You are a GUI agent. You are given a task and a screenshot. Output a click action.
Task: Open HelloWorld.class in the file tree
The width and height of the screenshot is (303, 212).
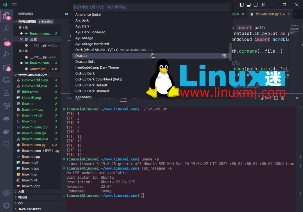(37, 80)
